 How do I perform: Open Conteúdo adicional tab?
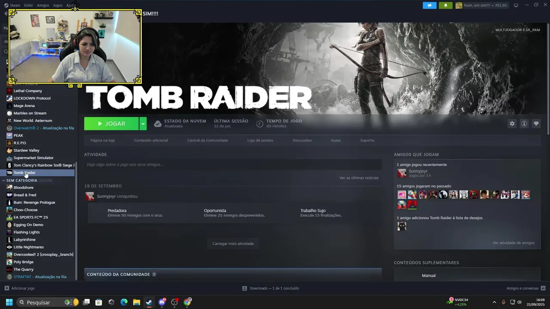point(151,140)
